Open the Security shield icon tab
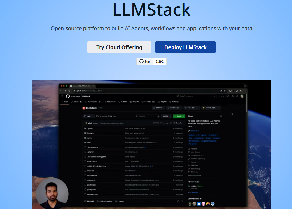This screenshot has width=292, height=209. pyautogui.click(x=142, y=102)
